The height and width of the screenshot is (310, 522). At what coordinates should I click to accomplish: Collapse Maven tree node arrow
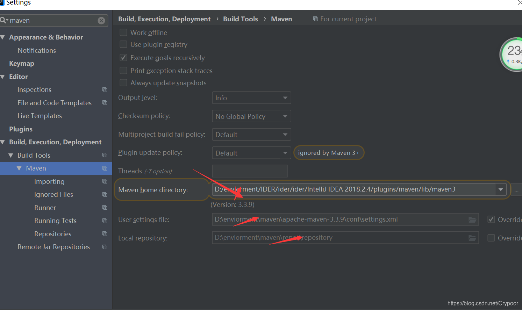tap(19, 168)
